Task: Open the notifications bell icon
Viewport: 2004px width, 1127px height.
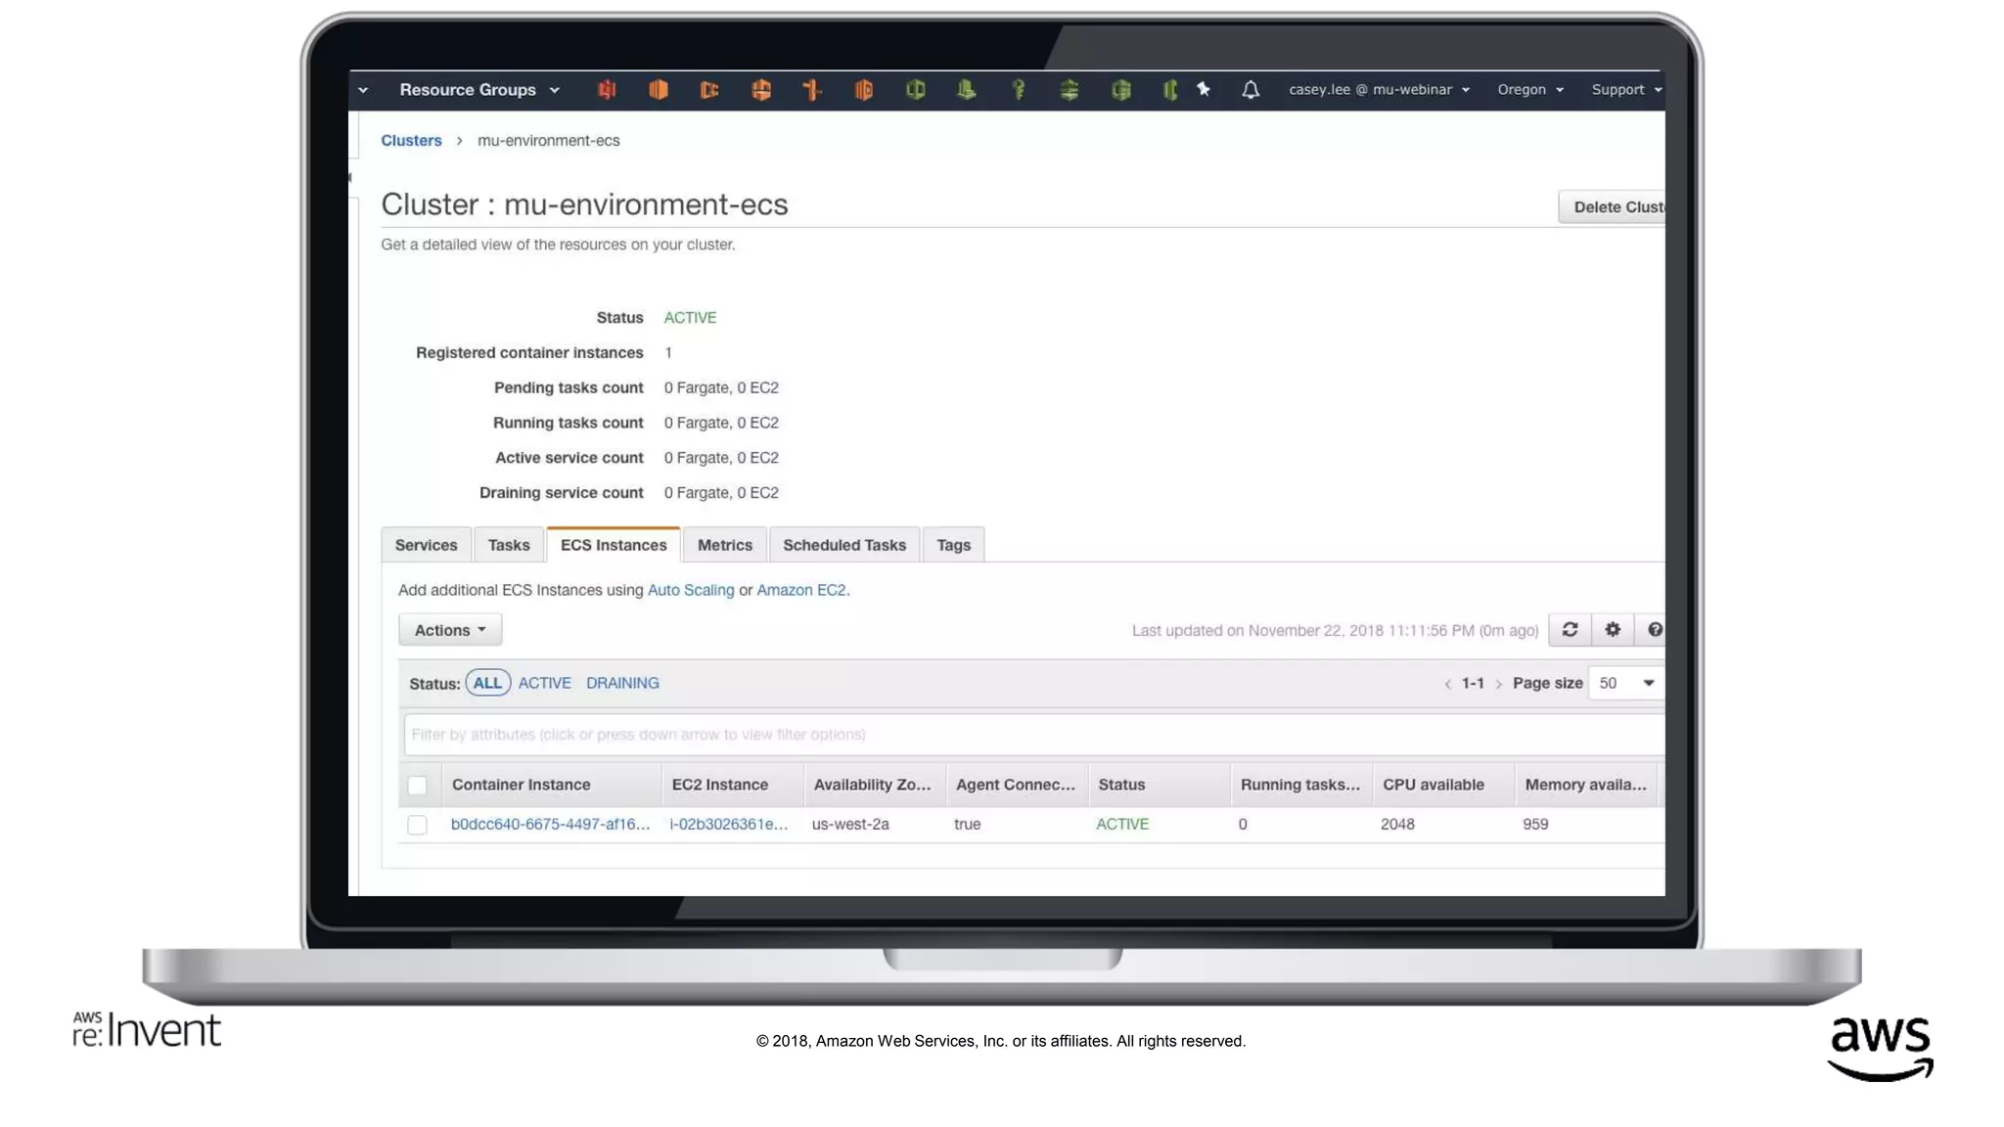Action: 1250,90
